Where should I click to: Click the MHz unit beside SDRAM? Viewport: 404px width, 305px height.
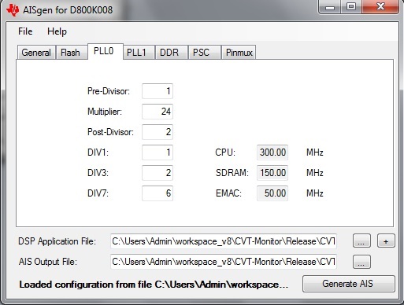click(315, 173)
